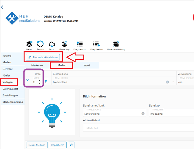Screen dimensions: 194x149
Task: Go back using the top-left arrow
Action: click(2, 7)
